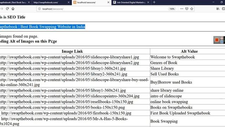225x127 pixels.
Task: Click the online book swapping alt value
Action: (x=169, y=102)
